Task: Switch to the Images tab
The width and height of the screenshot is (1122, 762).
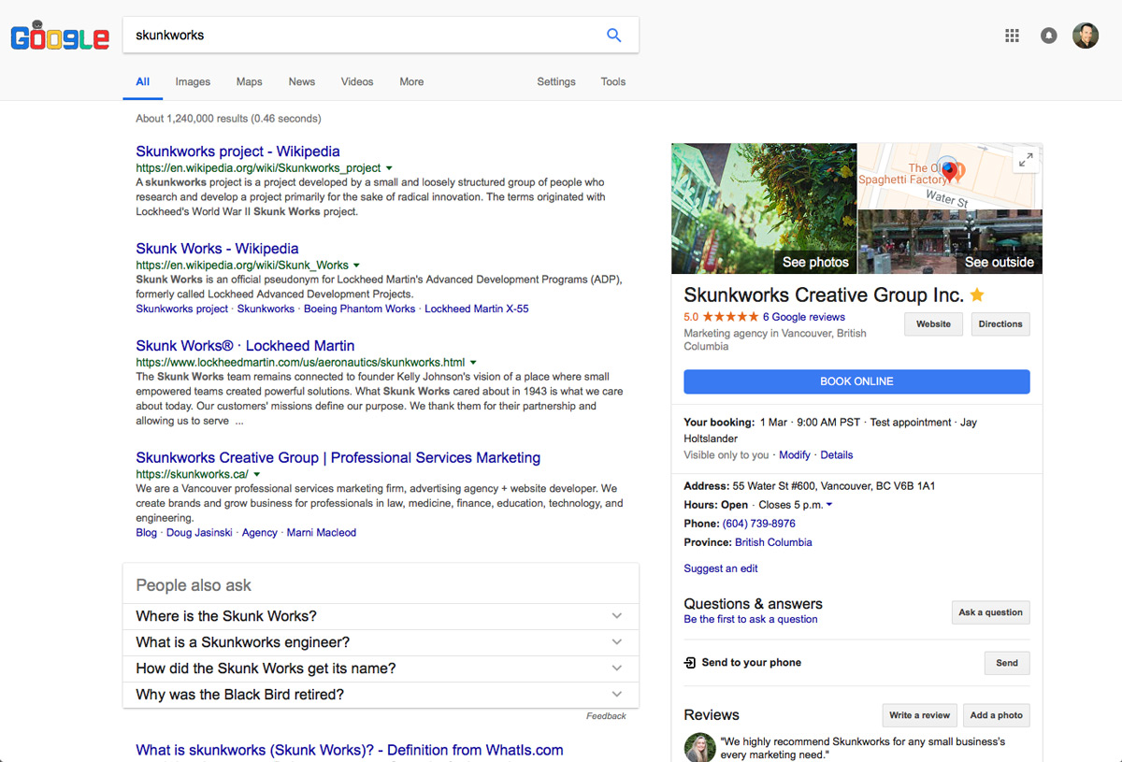Action: pyautogui.click(x=193, y=82)
